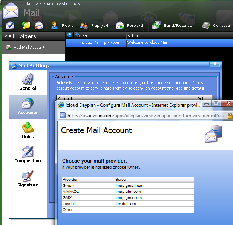Choose GMX as mail provider
The image size is (233, 225).
point(89,198)
